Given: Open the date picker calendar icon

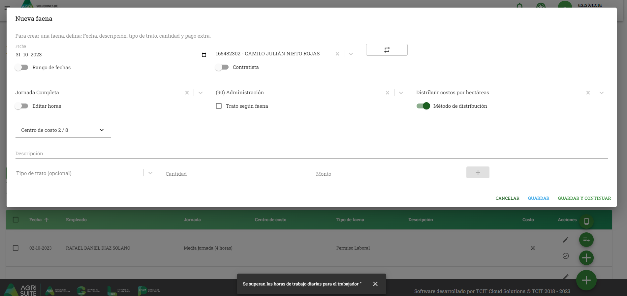Looking at the screenshot, I should coord(204,55).
